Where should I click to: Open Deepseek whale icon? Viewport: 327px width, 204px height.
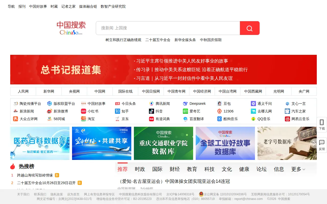(185, 104)
